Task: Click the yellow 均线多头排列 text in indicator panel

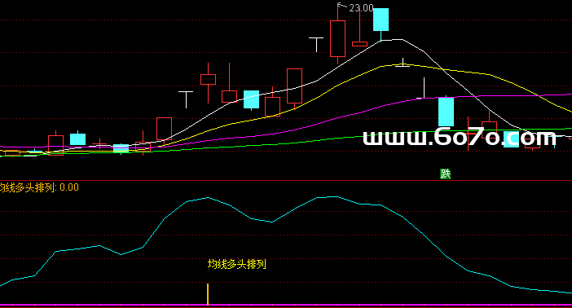Action: (237, 264)
